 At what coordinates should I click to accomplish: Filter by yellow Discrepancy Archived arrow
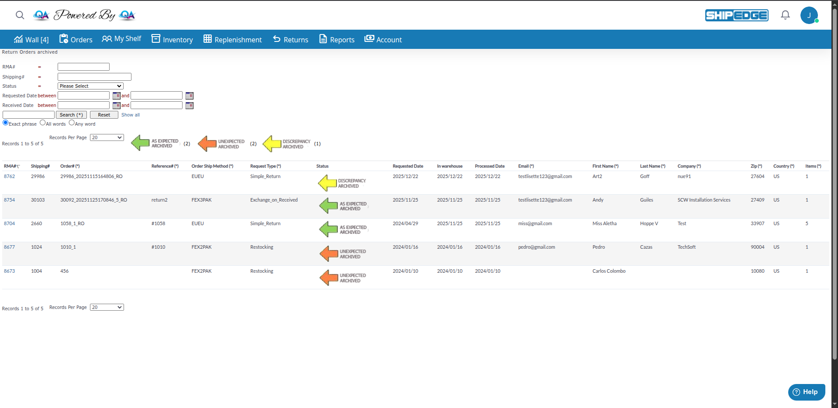(272, 144)
